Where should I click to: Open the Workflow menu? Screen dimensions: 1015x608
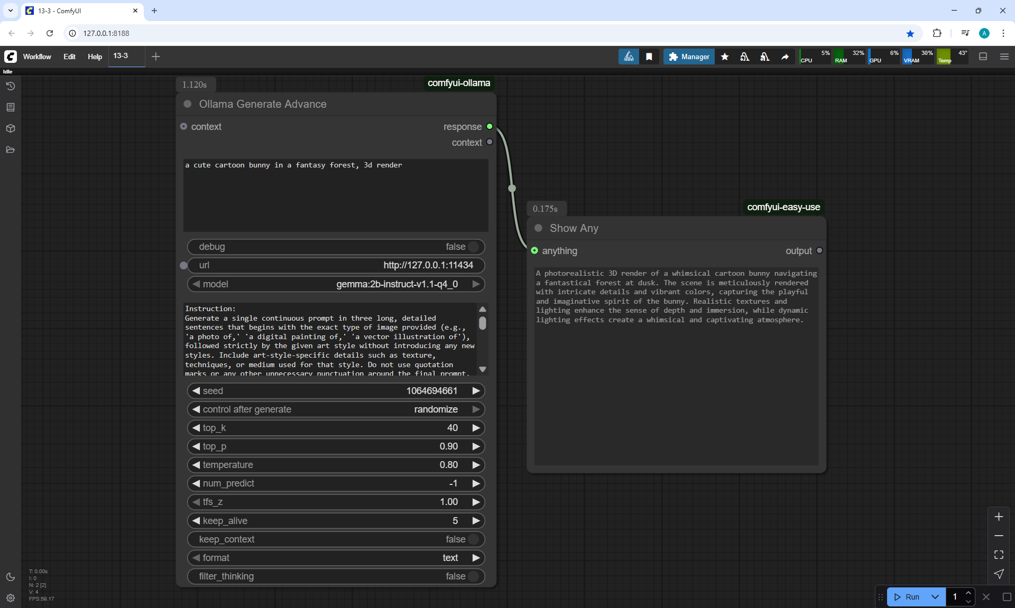[x=37, y=57]
